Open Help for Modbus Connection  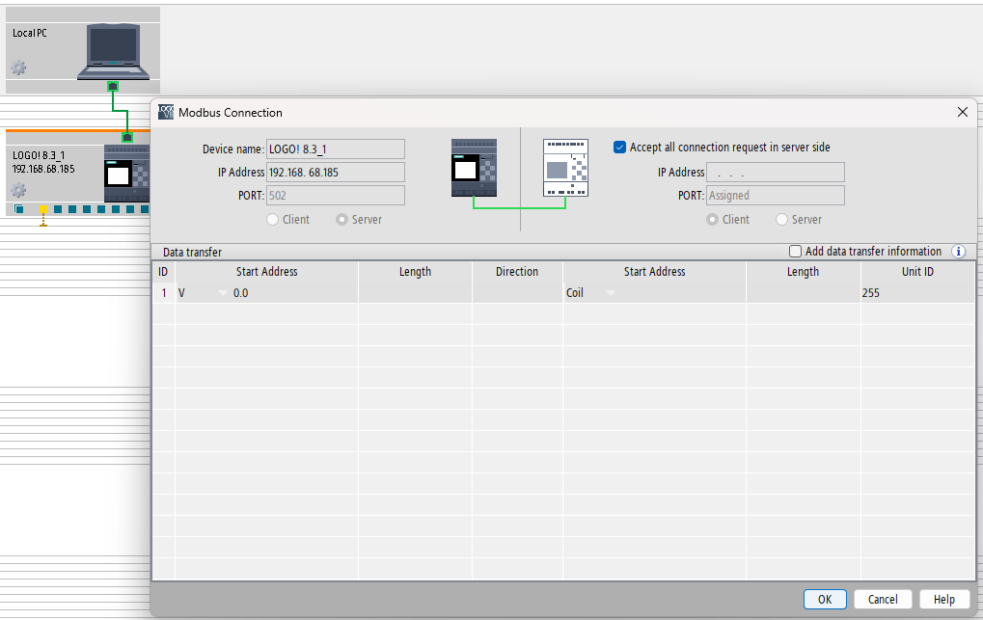(943, 599)
